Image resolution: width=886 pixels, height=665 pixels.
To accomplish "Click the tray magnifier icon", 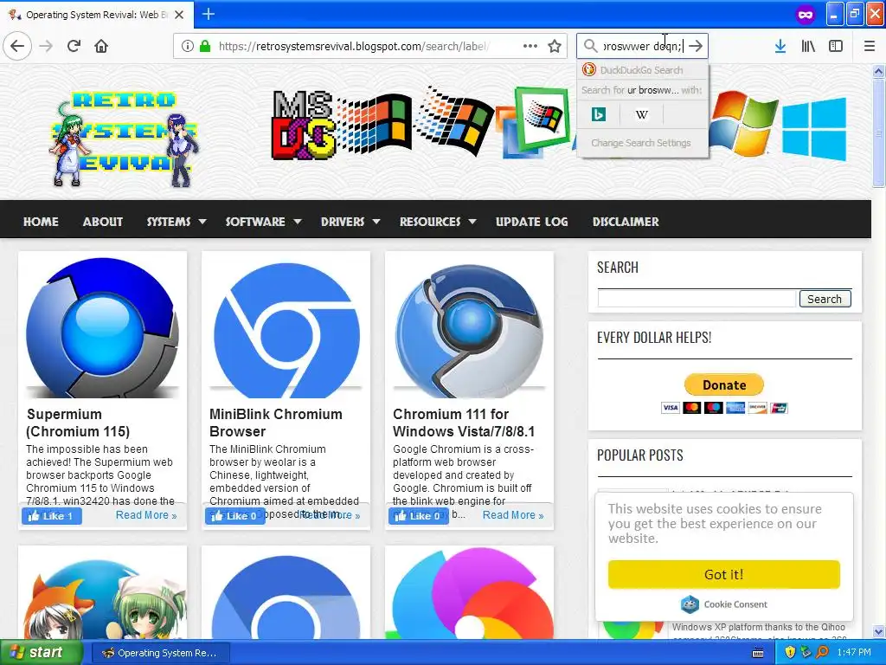I will coord(822,653).
